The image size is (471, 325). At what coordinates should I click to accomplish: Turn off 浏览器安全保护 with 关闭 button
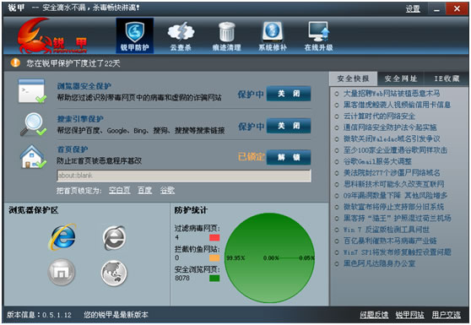point(289,94)
